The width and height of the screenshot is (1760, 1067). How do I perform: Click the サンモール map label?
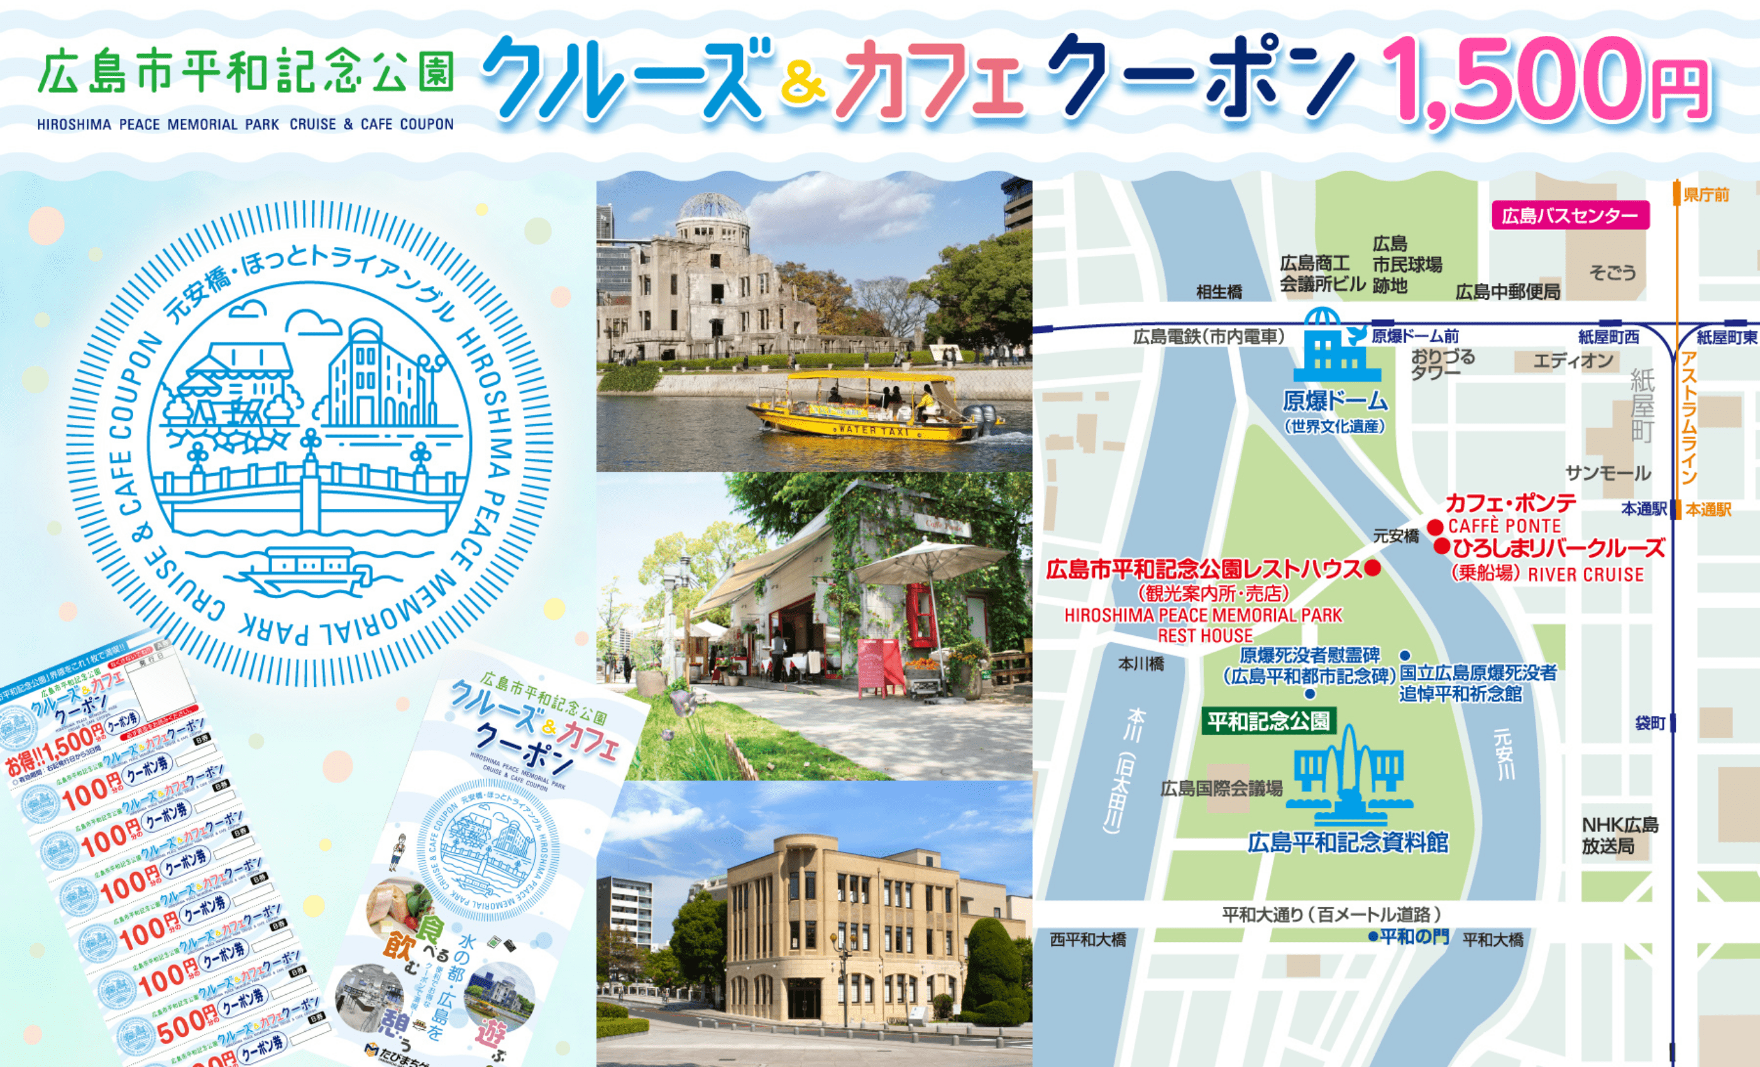[x=1608, y=473]
